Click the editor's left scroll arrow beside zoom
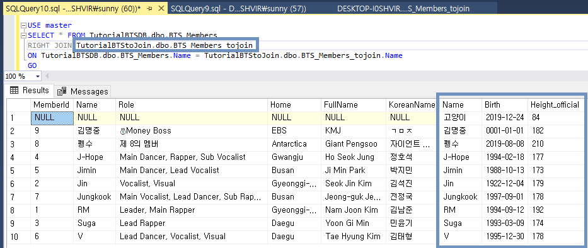This screenshot has width=588, height=248. (x=47, y=76)
